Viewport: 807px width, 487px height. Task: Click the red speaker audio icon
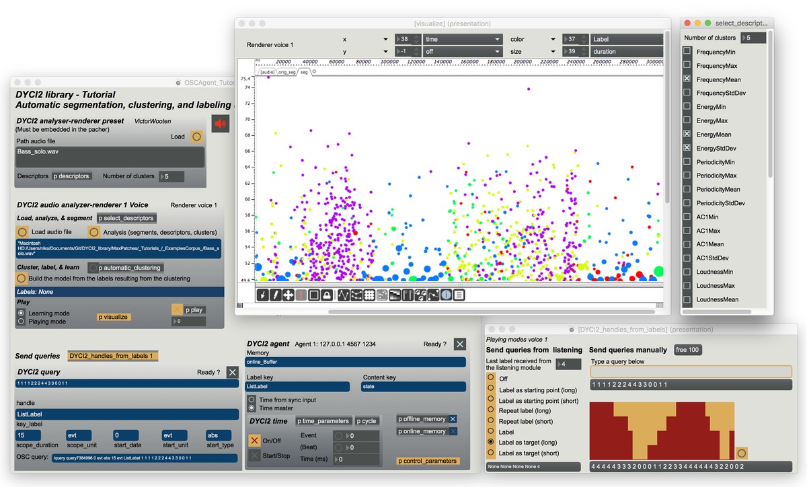coord(220,123)
